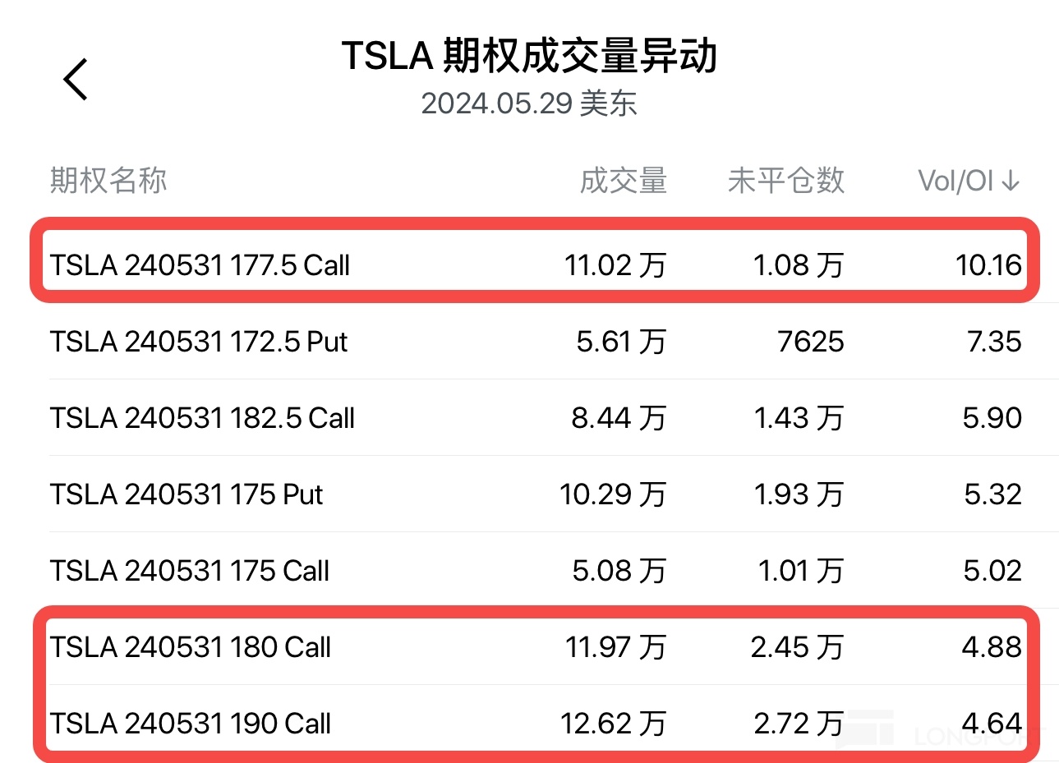The width and height of the screenshot is (1059, 763).
Task: Click the 2024.05.29 美东 date subtitle
Action: [x=529, y=103]
